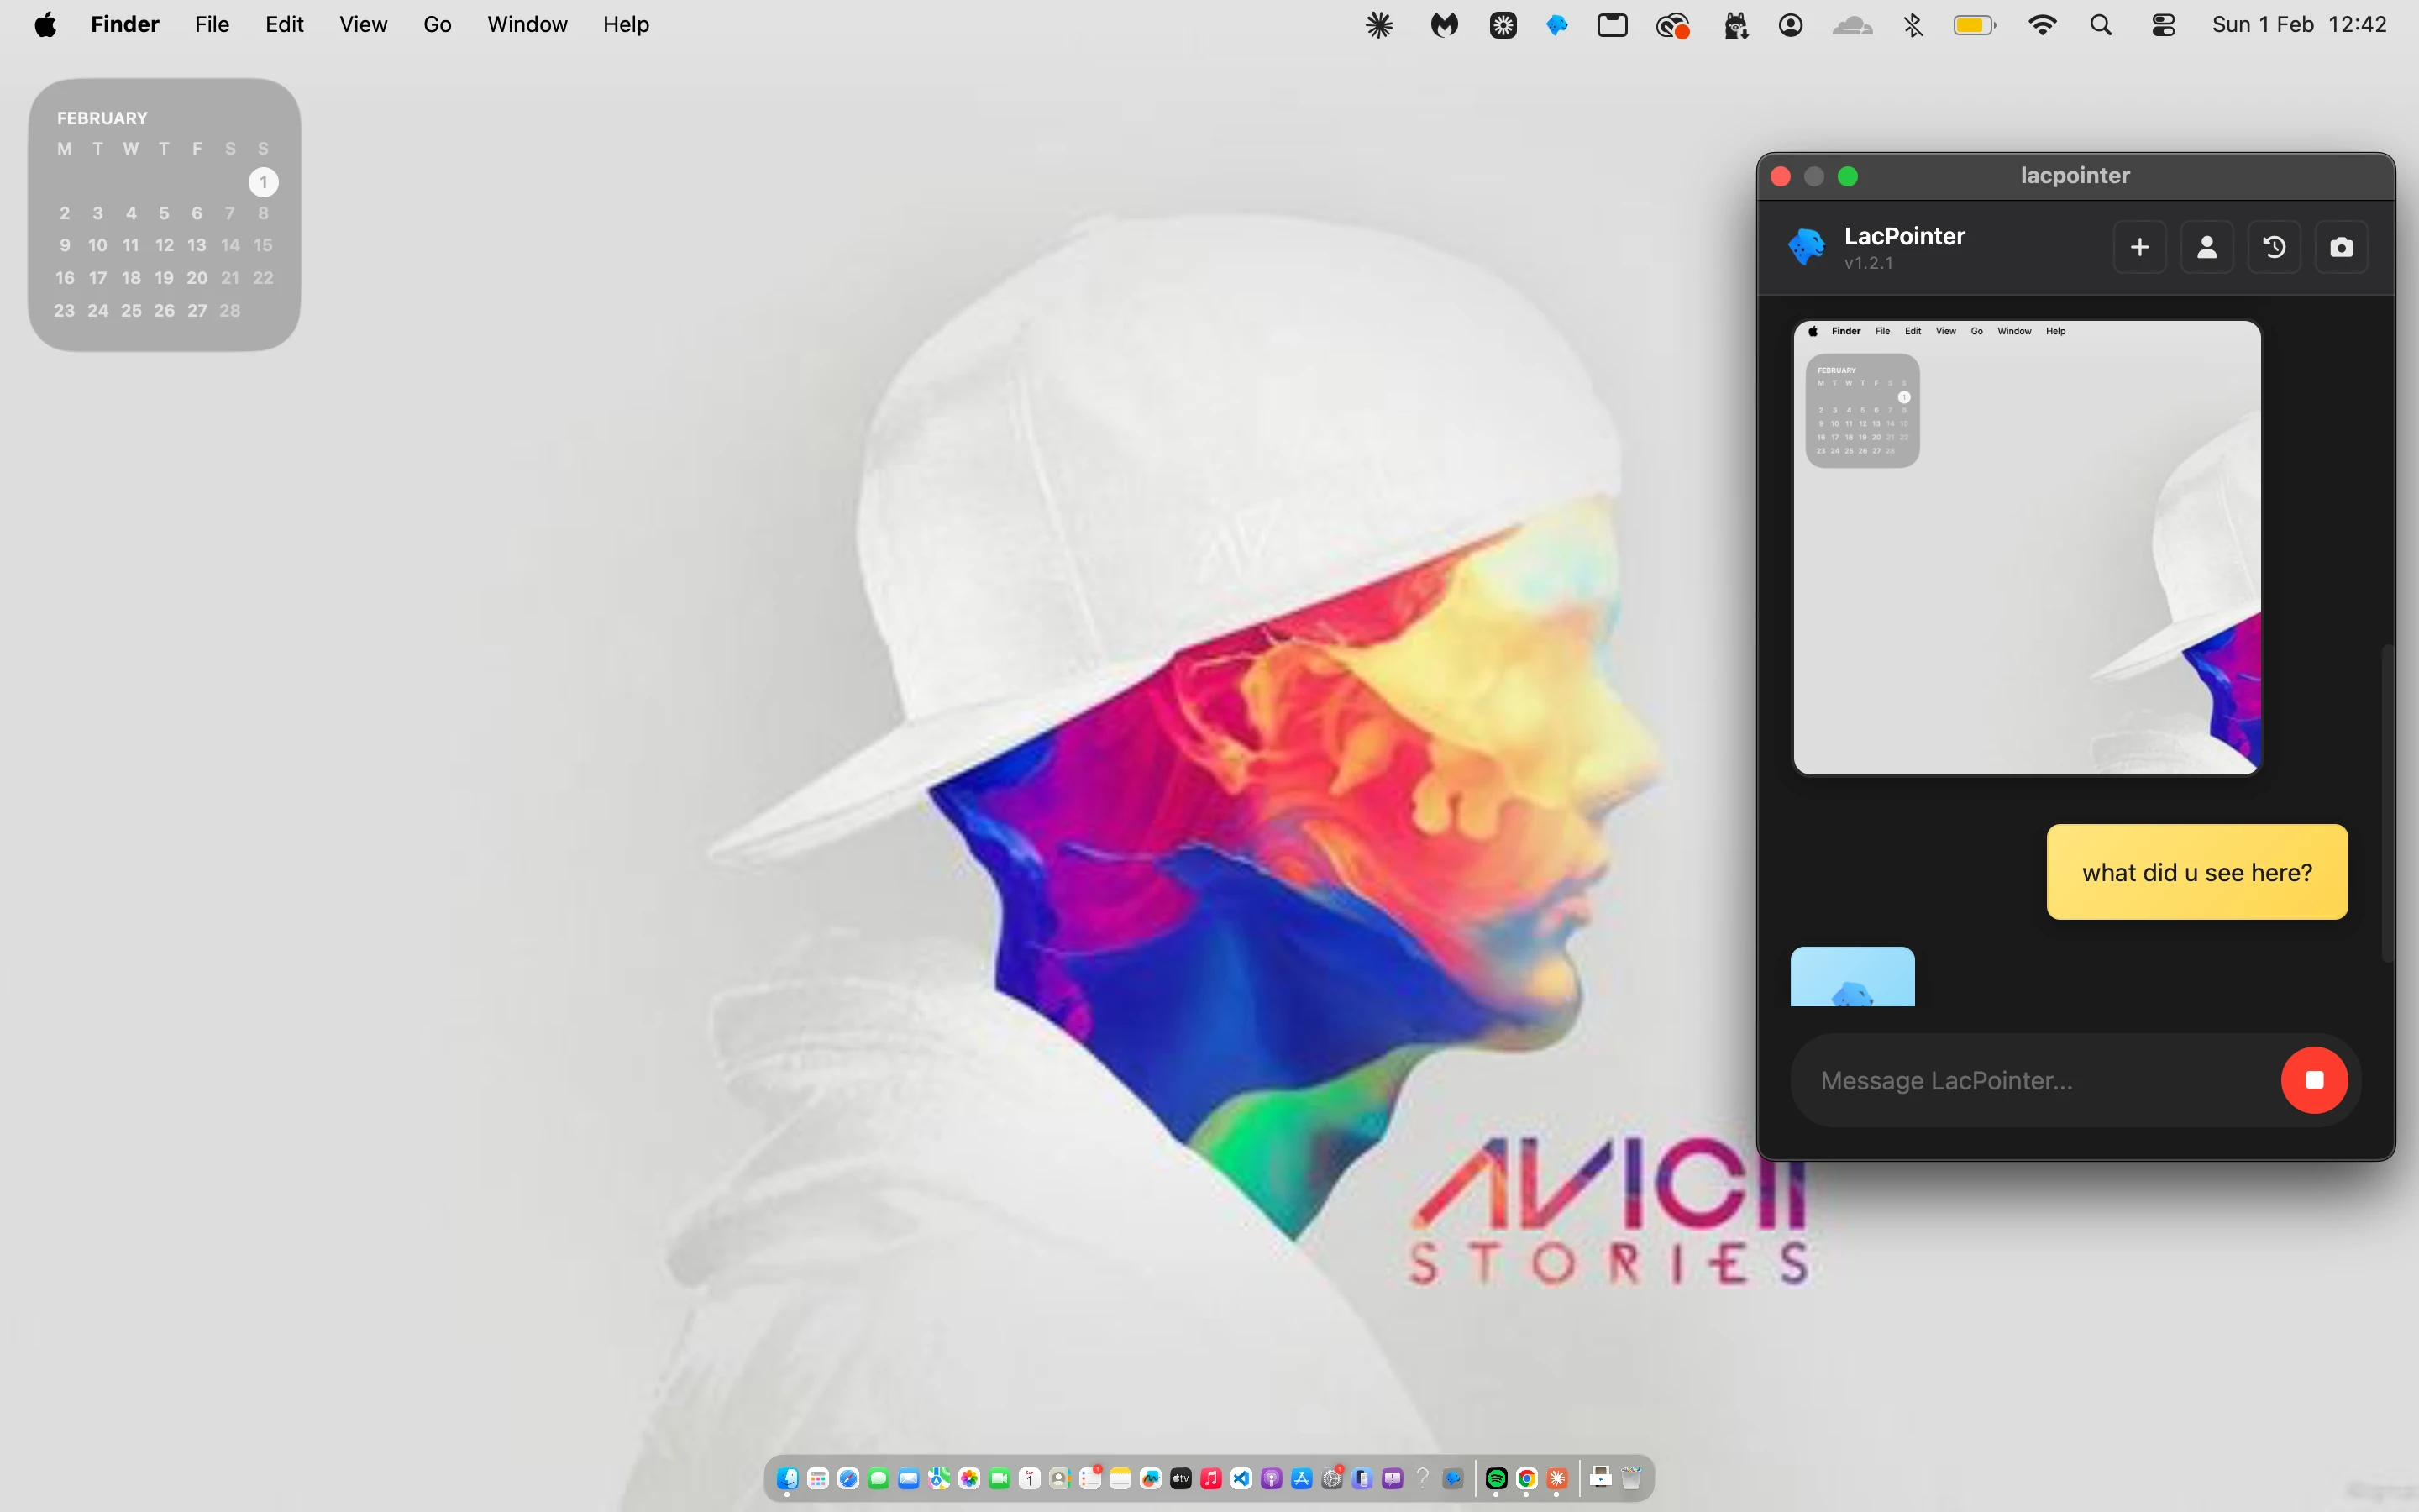Open the Go menu
Viewport: 2419px width, 1512px height.
click(437, 25)
